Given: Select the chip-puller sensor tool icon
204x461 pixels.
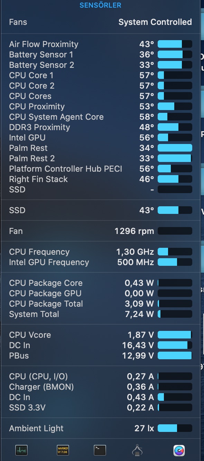Looking at the screenshot, I should 138,450.
